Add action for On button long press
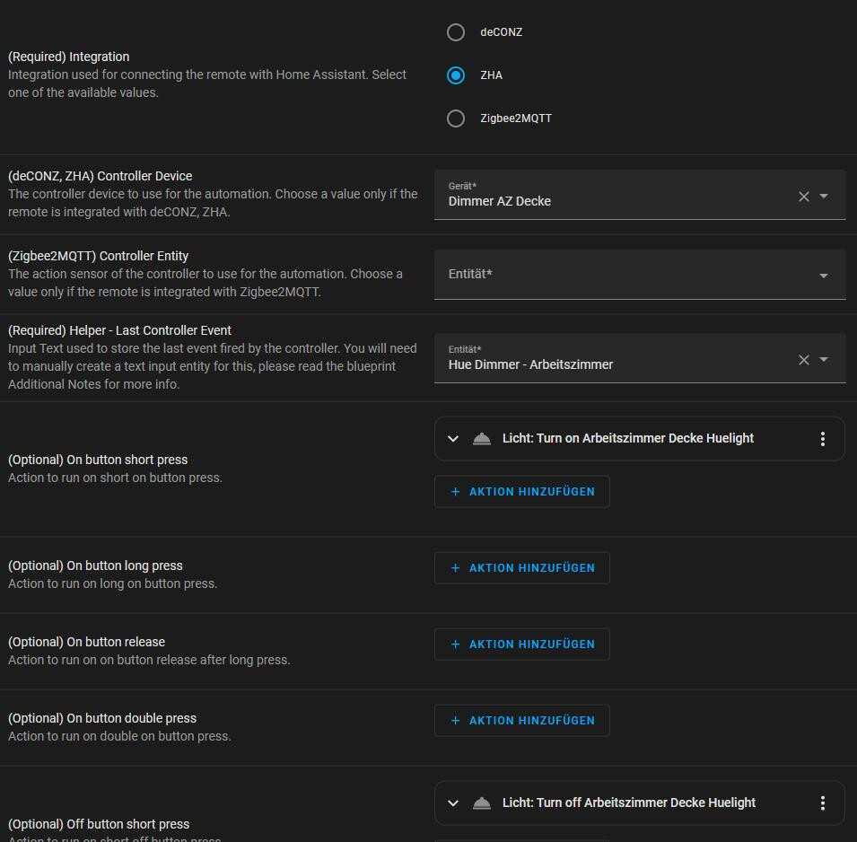 [x=522, y=568]
